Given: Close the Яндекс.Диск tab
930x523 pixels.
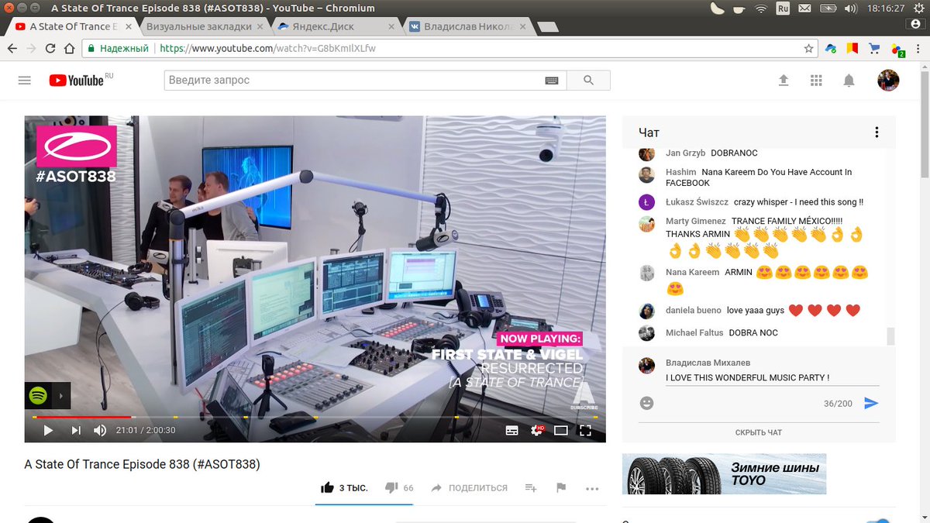Looking at the screenshot, I should (x=391, y=27).
